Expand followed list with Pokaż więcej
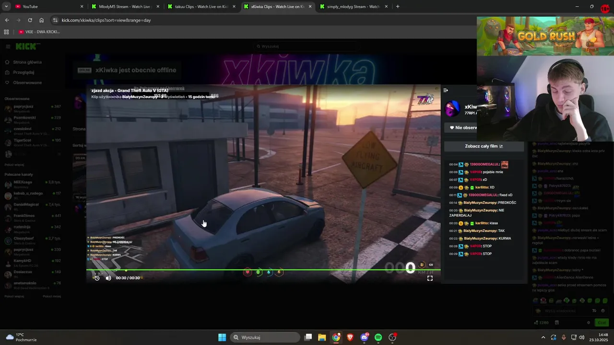 coord(14,164)
